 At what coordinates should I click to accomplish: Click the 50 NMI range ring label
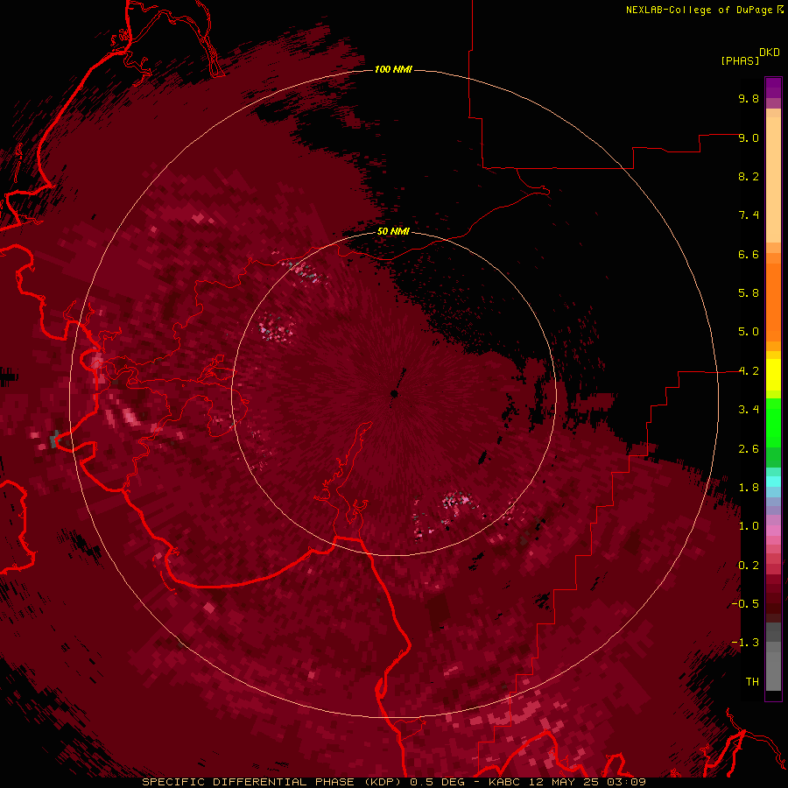[393, 231]
